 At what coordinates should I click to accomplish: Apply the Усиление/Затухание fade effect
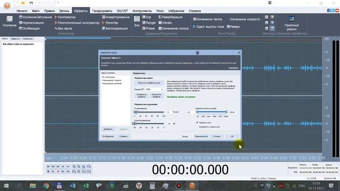pos(36,17)
